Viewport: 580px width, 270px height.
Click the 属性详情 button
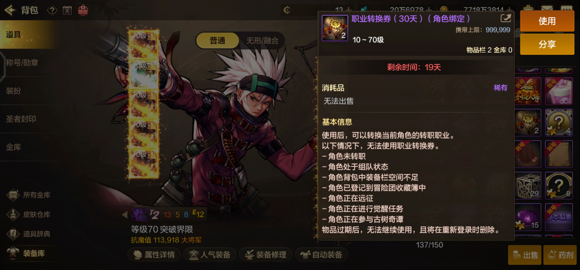154,255
